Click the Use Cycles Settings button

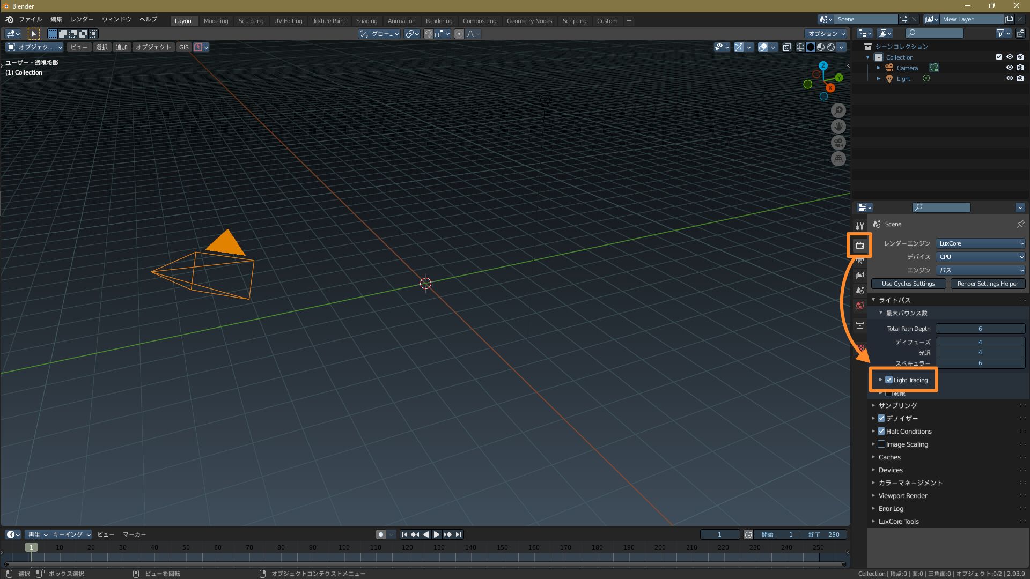[x=908, y=284]
